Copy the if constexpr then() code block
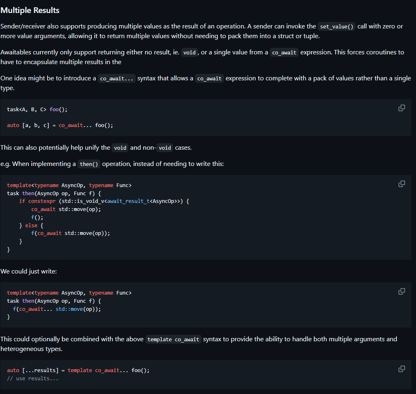This screenshot has width=416, height=394. (x=401, y=184)
